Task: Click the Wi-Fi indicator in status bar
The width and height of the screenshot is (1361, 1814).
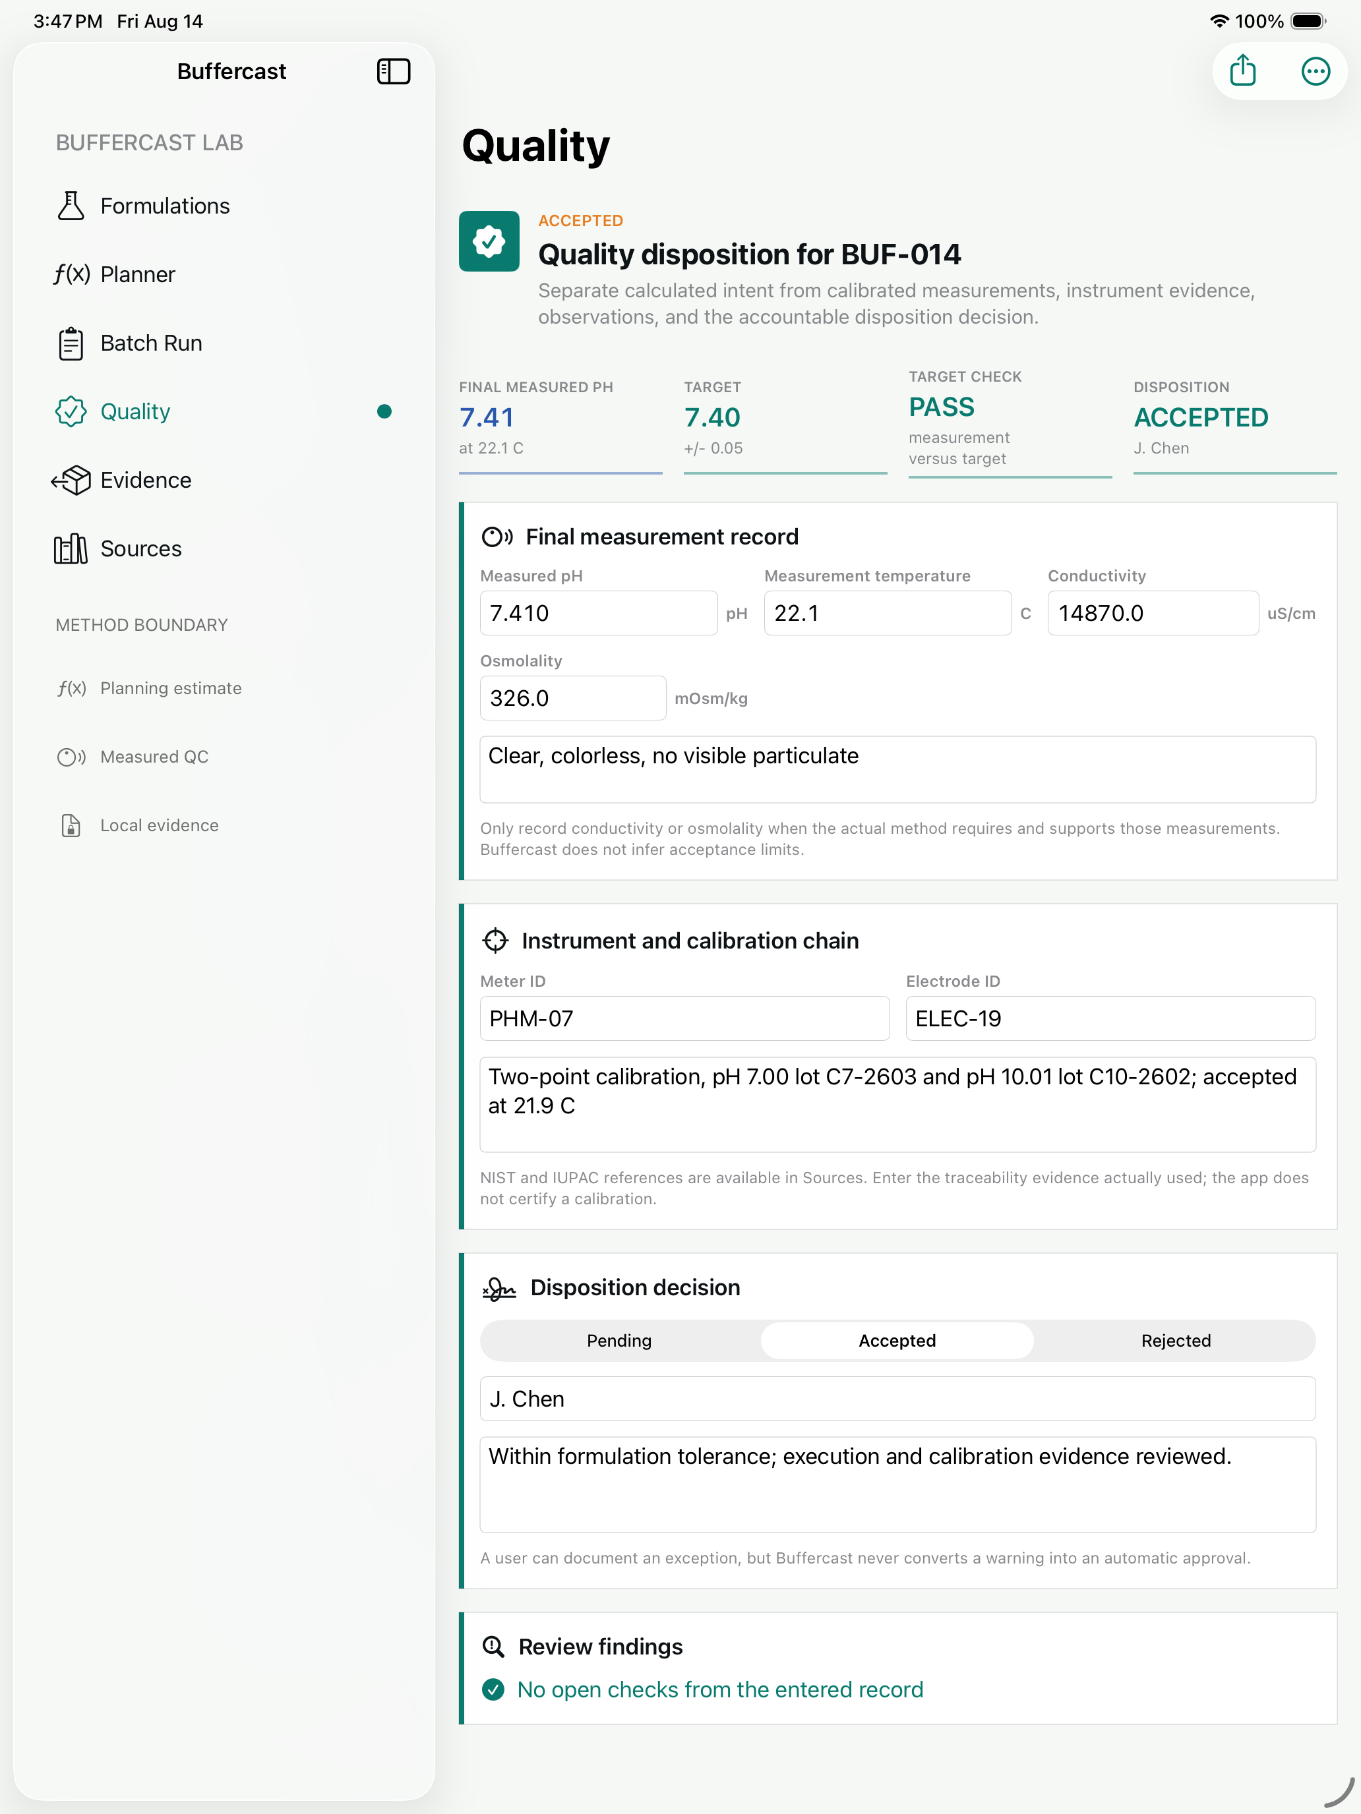Action: pyautogui.click(x=1219, y=21)
